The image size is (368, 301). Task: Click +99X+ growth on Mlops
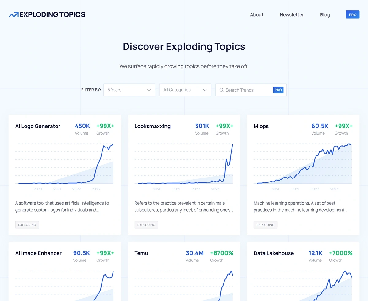click(x=343, y=126)
